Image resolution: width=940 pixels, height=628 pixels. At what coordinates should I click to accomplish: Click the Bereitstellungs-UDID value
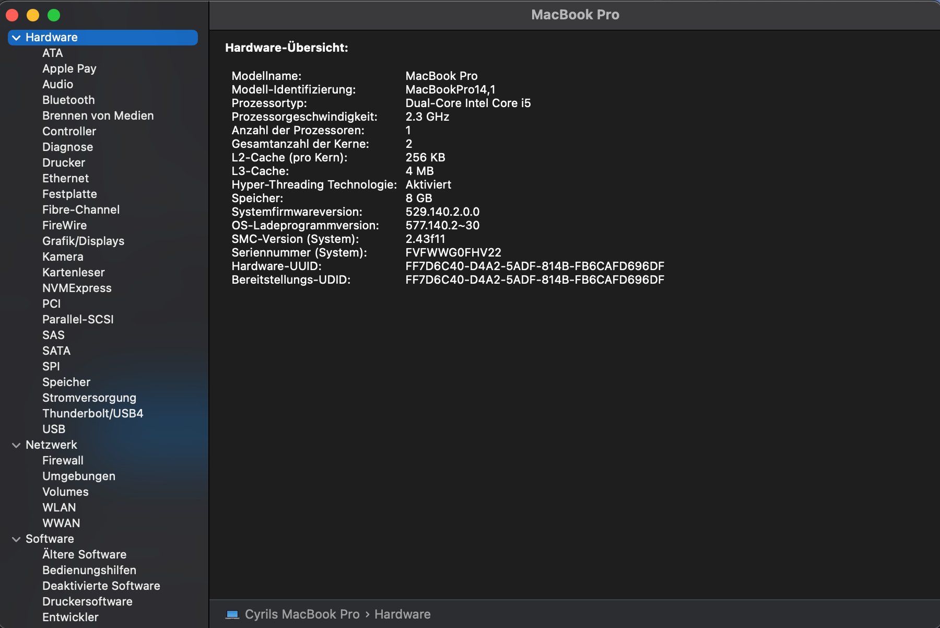[535, 280]
